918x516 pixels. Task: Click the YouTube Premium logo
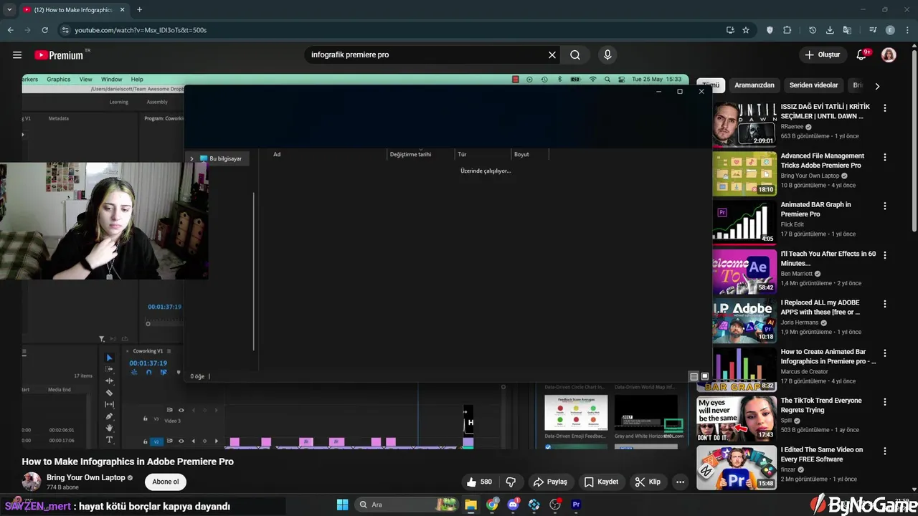pyautogui.click(x=59, y=55)
